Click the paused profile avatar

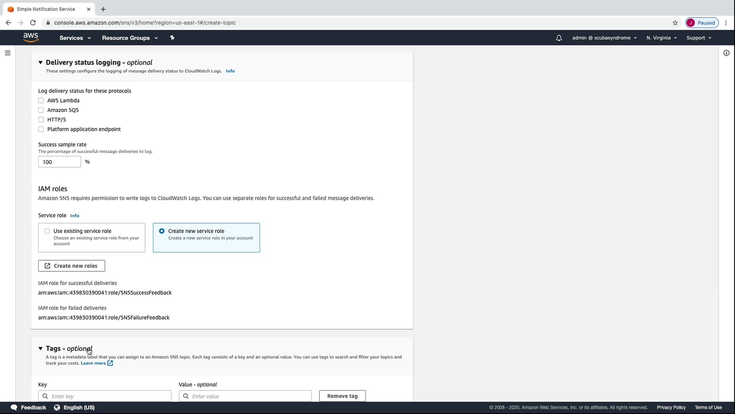(x=702, y=23)
